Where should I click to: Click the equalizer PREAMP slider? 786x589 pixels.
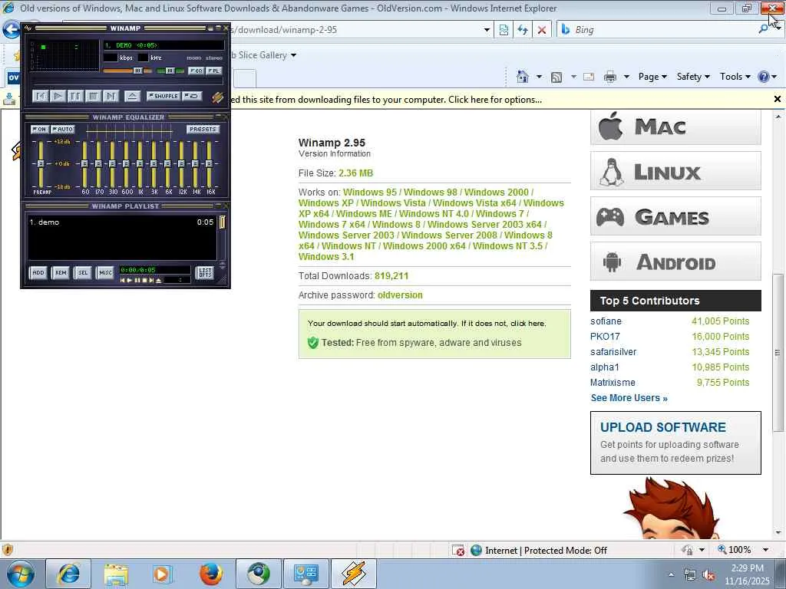(x=41, y=164)
